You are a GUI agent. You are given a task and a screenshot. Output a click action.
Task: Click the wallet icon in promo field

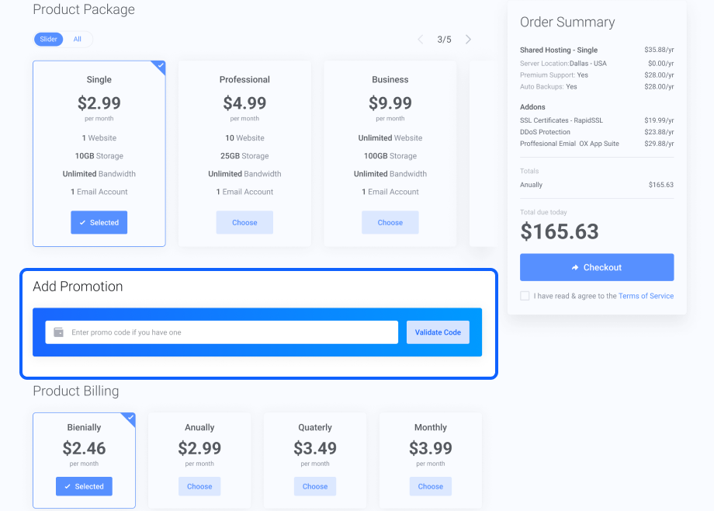pyautogui.click(x=59, y=332)
